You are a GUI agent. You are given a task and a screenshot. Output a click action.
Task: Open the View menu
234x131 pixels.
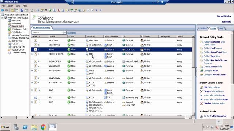tap(18, 6)
